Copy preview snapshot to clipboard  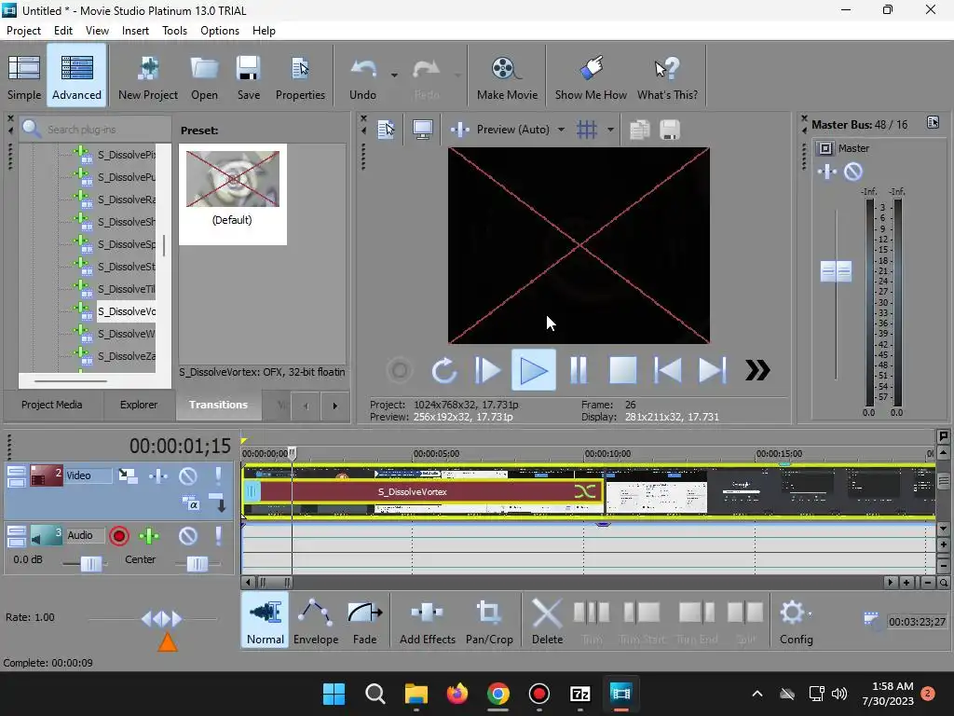(x=639, y=129)
